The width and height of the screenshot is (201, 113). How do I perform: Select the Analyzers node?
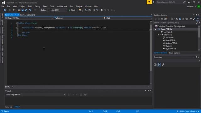[x=170, y=38]
